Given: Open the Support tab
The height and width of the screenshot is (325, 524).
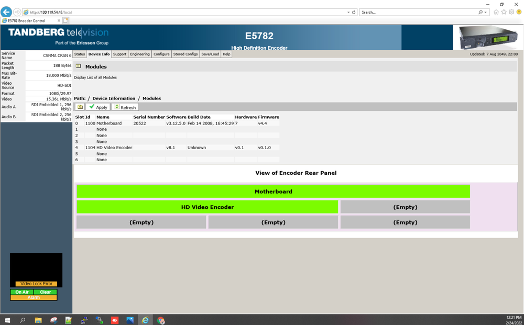Looking at the screenshot, I should [119, 54].
